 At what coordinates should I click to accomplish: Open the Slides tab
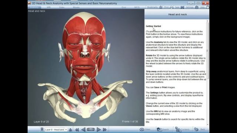(62, 7)
